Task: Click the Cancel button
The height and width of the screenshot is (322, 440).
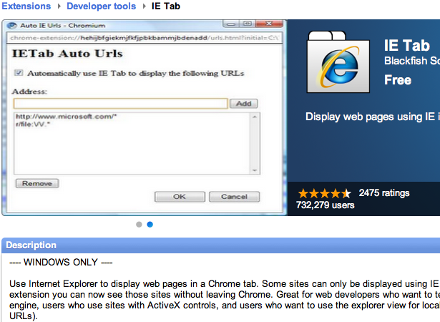Action: pos(235,197)
